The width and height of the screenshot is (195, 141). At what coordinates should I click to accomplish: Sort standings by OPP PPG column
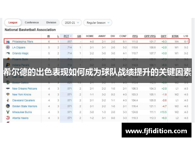click(150, 36)
